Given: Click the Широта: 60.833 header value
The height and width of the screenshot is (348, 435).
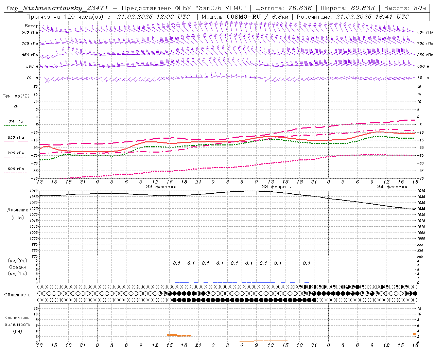Looking at the screenshot, I should 348,8.
